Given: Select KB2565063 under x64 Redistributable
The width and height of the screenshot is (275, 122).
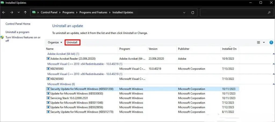Looking at the screenshot, I should [x=142, y=69].
